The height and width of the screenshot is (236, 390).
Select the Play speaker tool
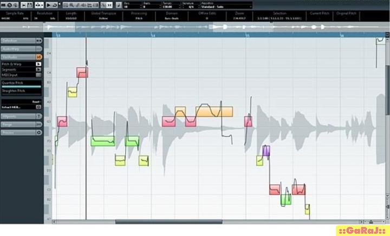83,5
